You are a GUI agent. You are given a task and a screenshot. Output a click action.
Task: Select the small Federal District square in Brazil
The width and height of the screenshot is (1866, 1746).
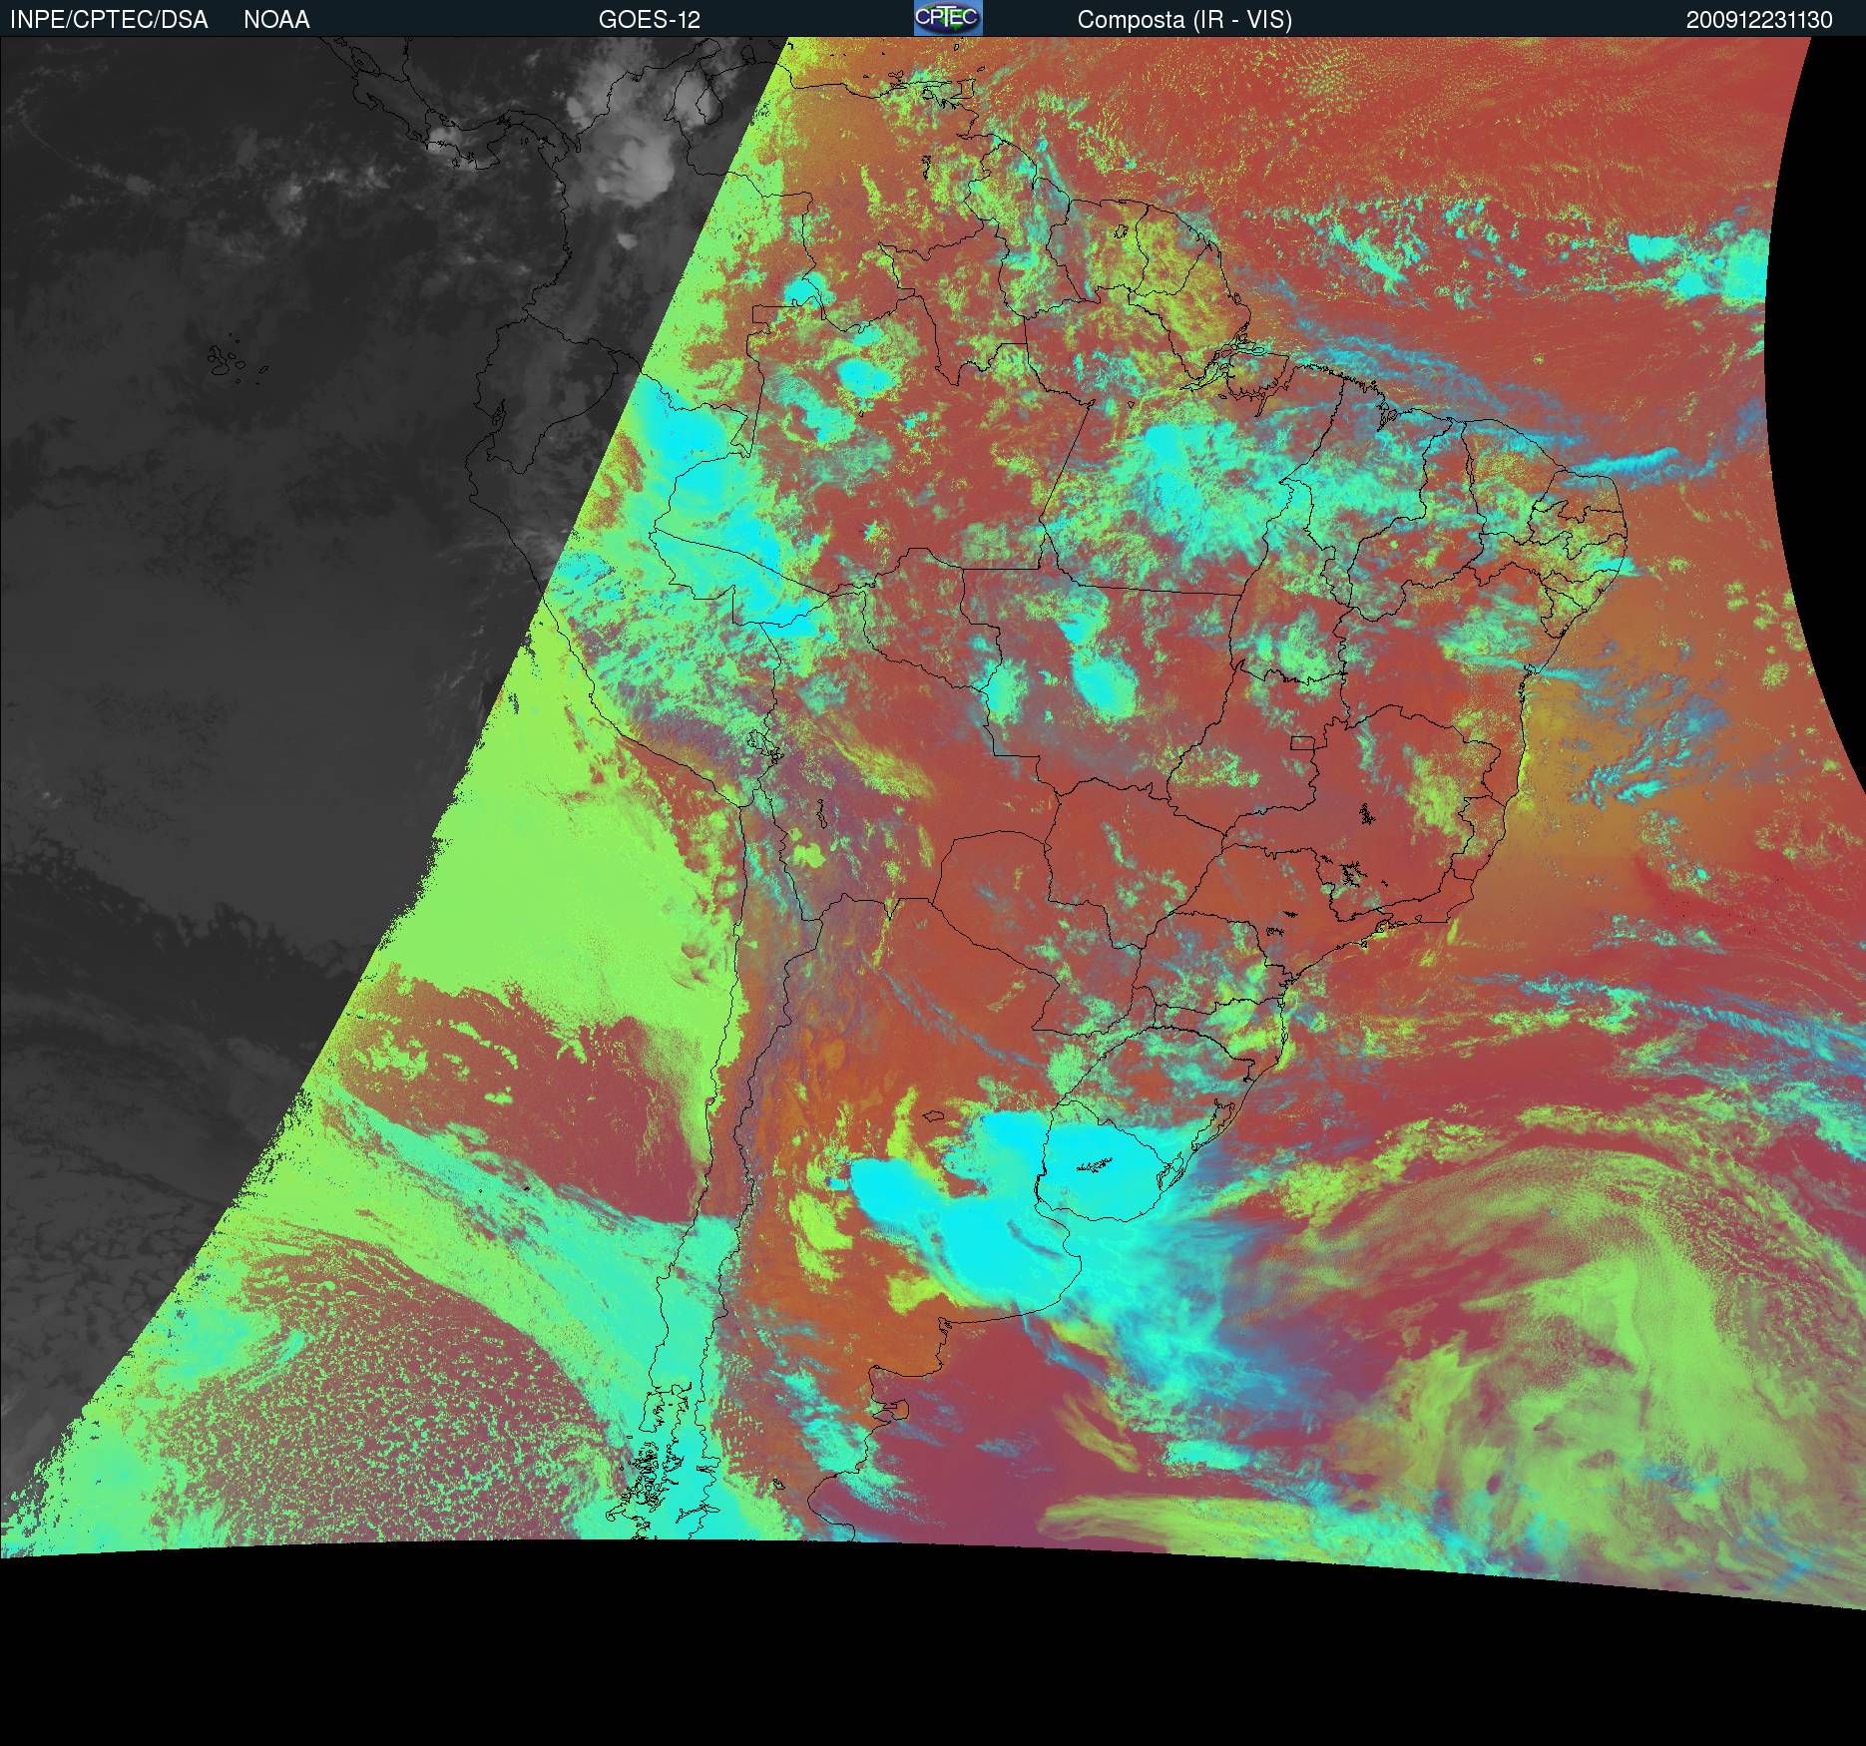click(1302, 741)
